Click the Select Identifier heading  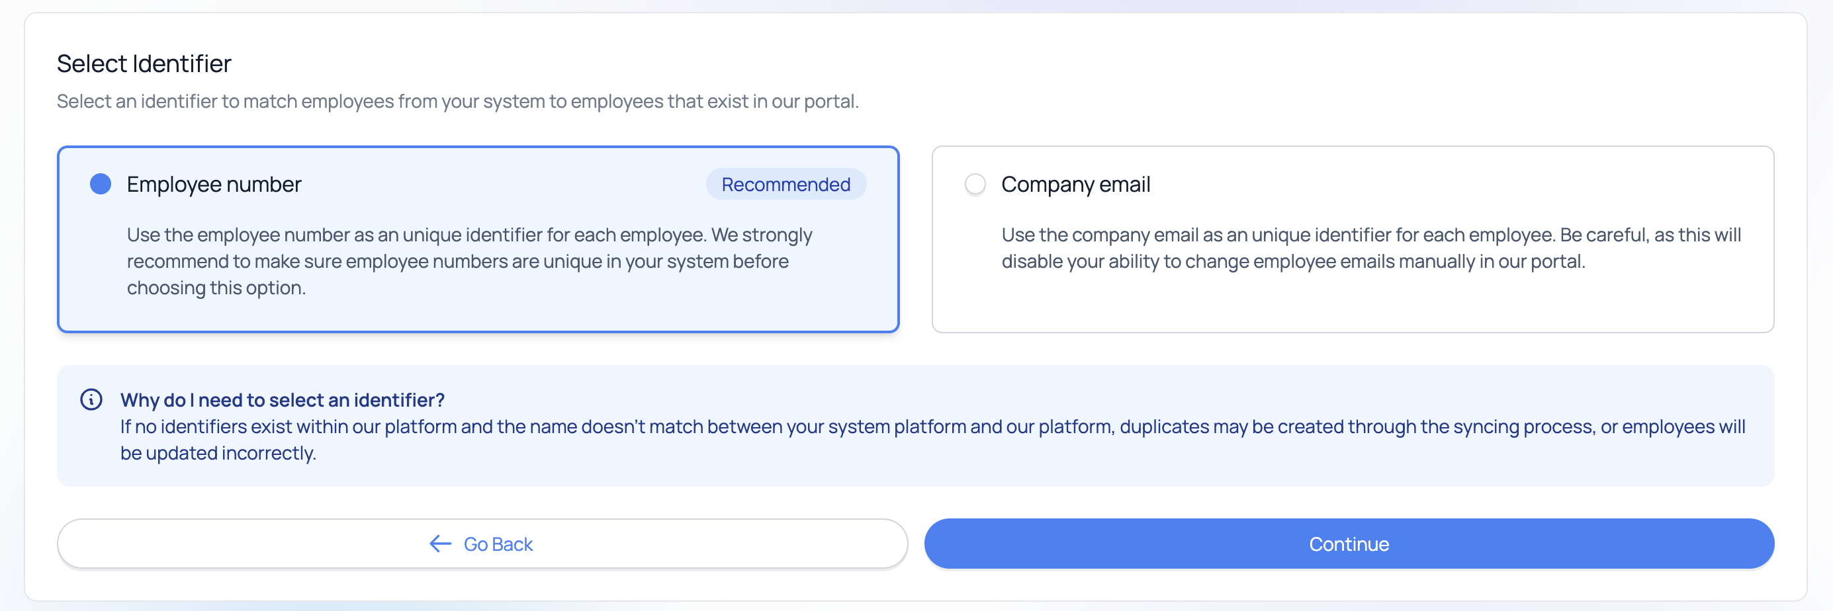coord(144,64)
